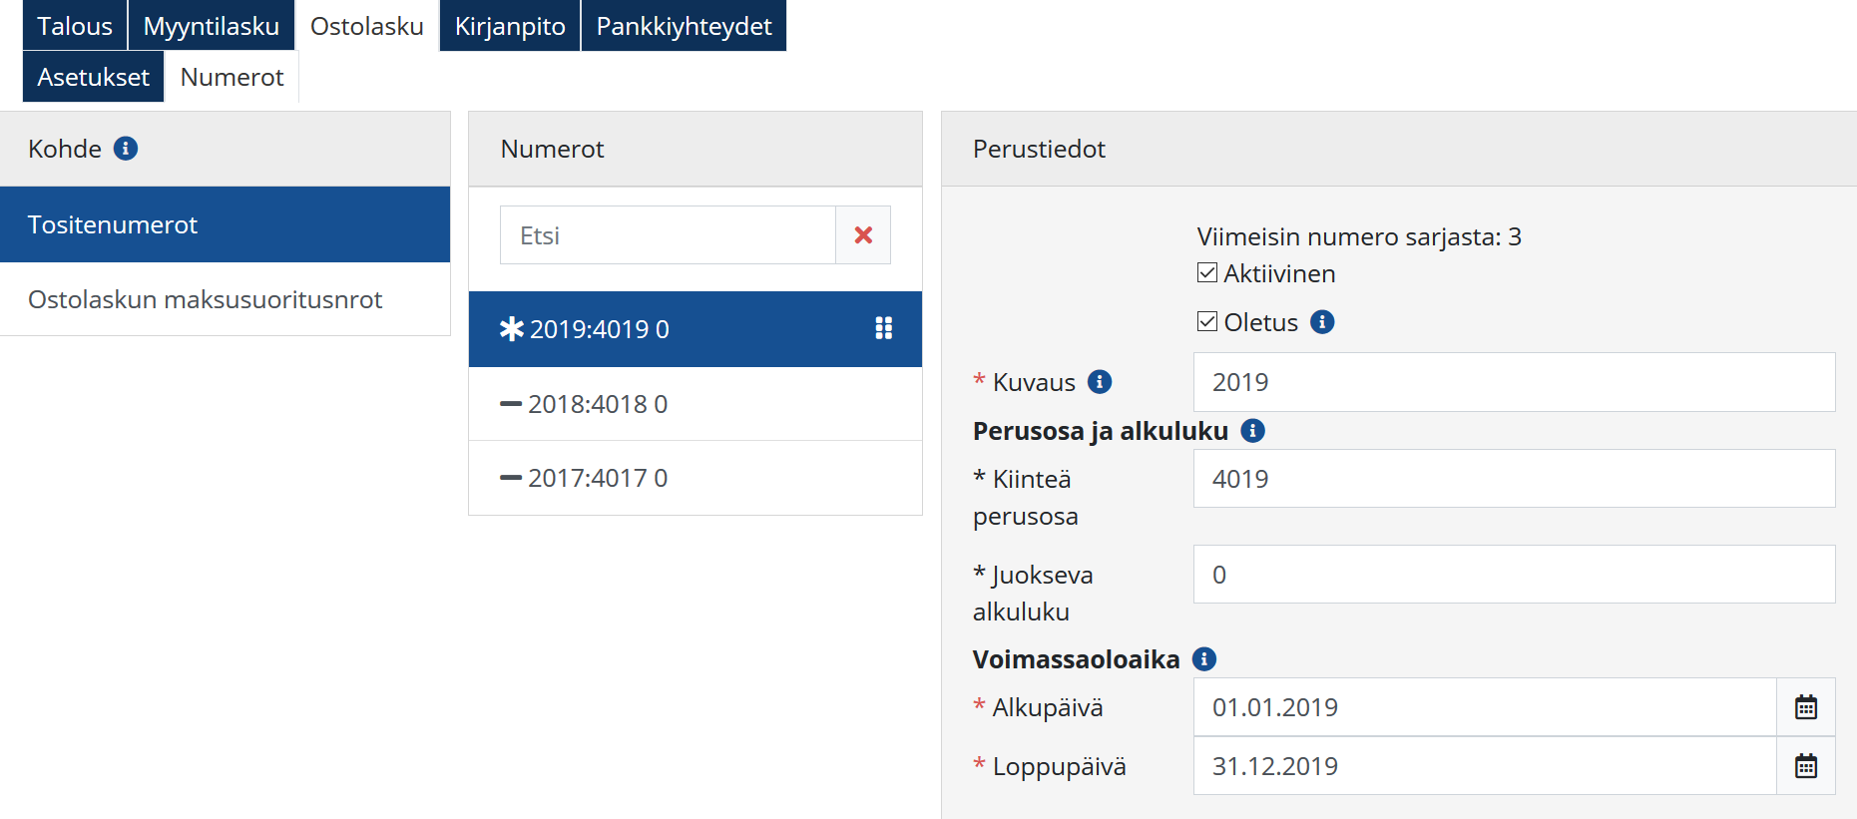Click the drag handle on 2019:4019 row
This screenshot has height=819, width=1857.
tap(883, 328)
